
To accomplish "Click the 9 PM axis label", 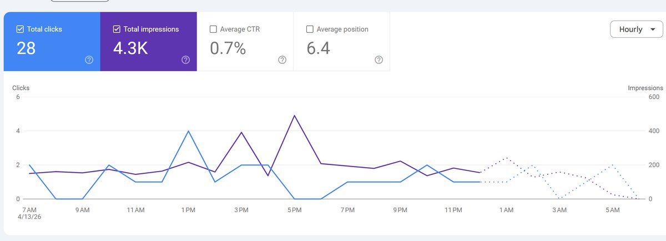I will click(401, 210).
